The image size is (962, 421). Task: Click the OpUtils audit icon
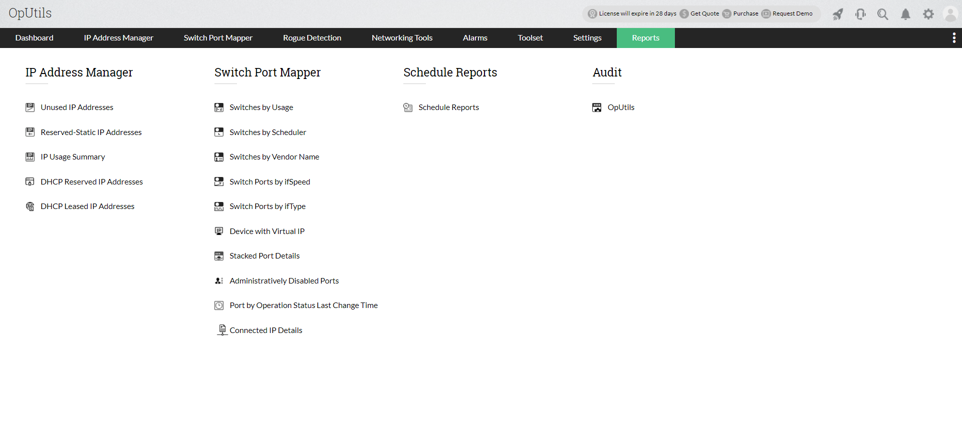(x=597, y=107)
